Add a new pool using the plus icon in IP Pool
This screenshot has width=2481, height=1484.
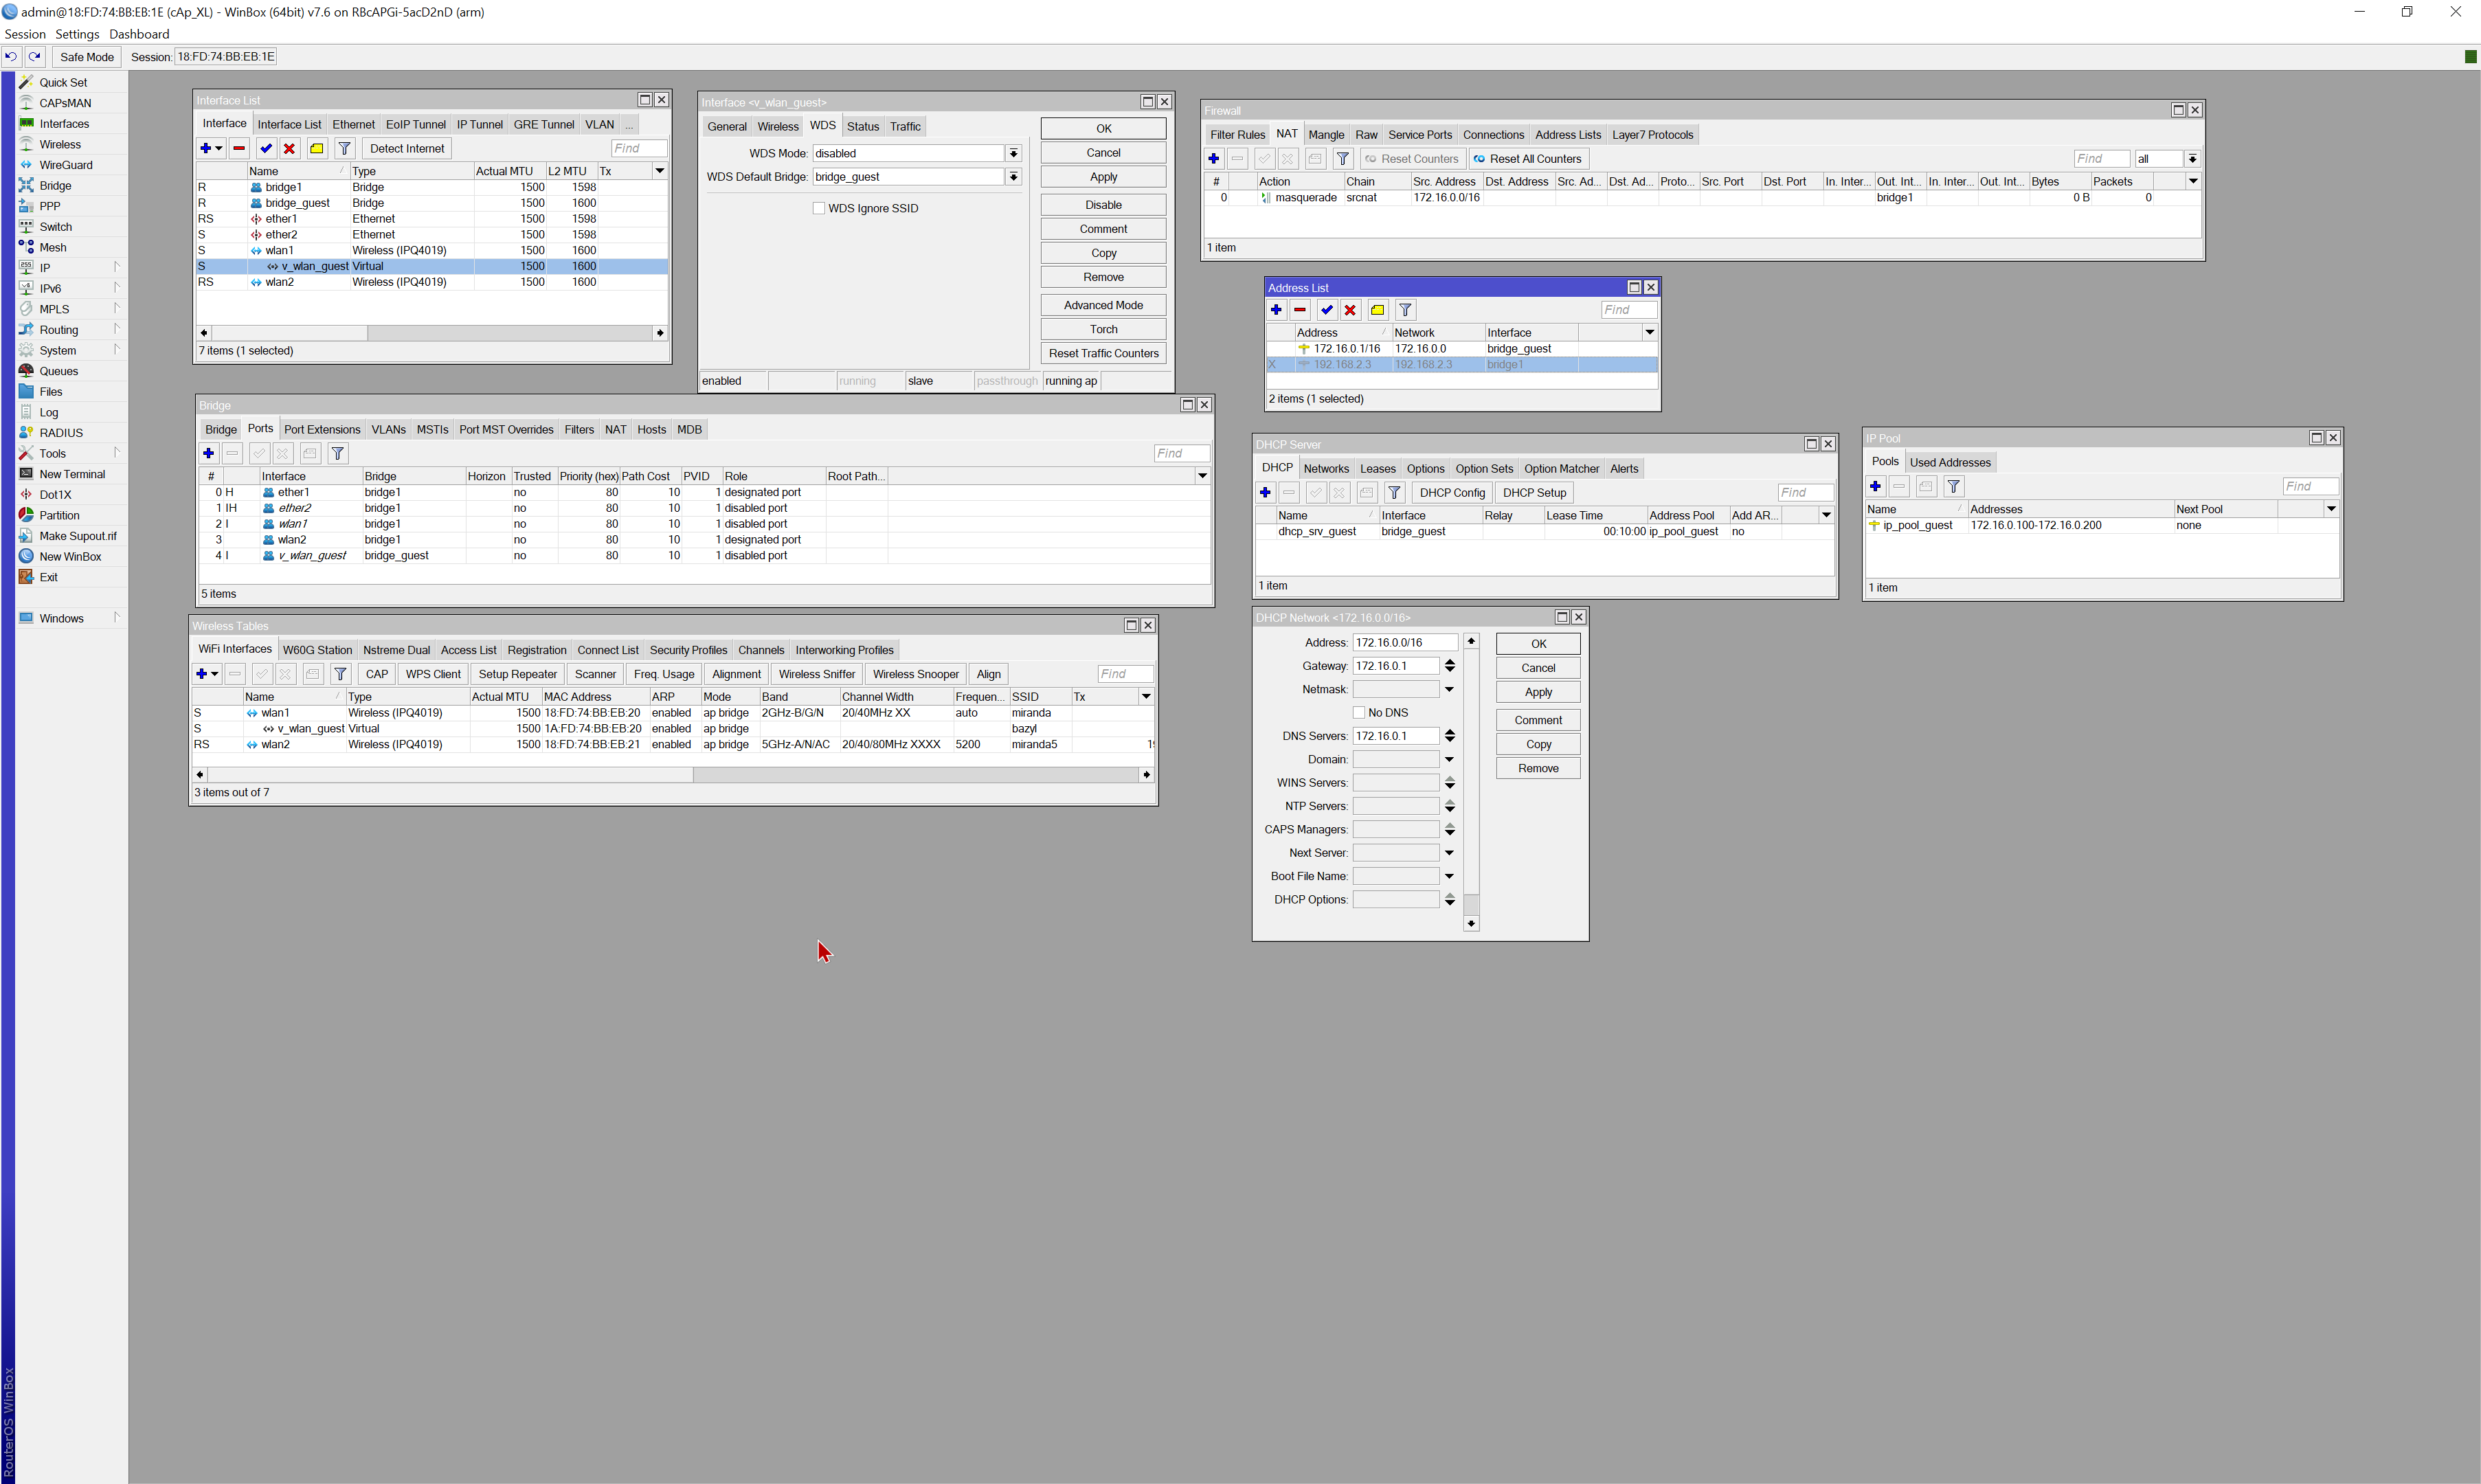coord(1875,486)
